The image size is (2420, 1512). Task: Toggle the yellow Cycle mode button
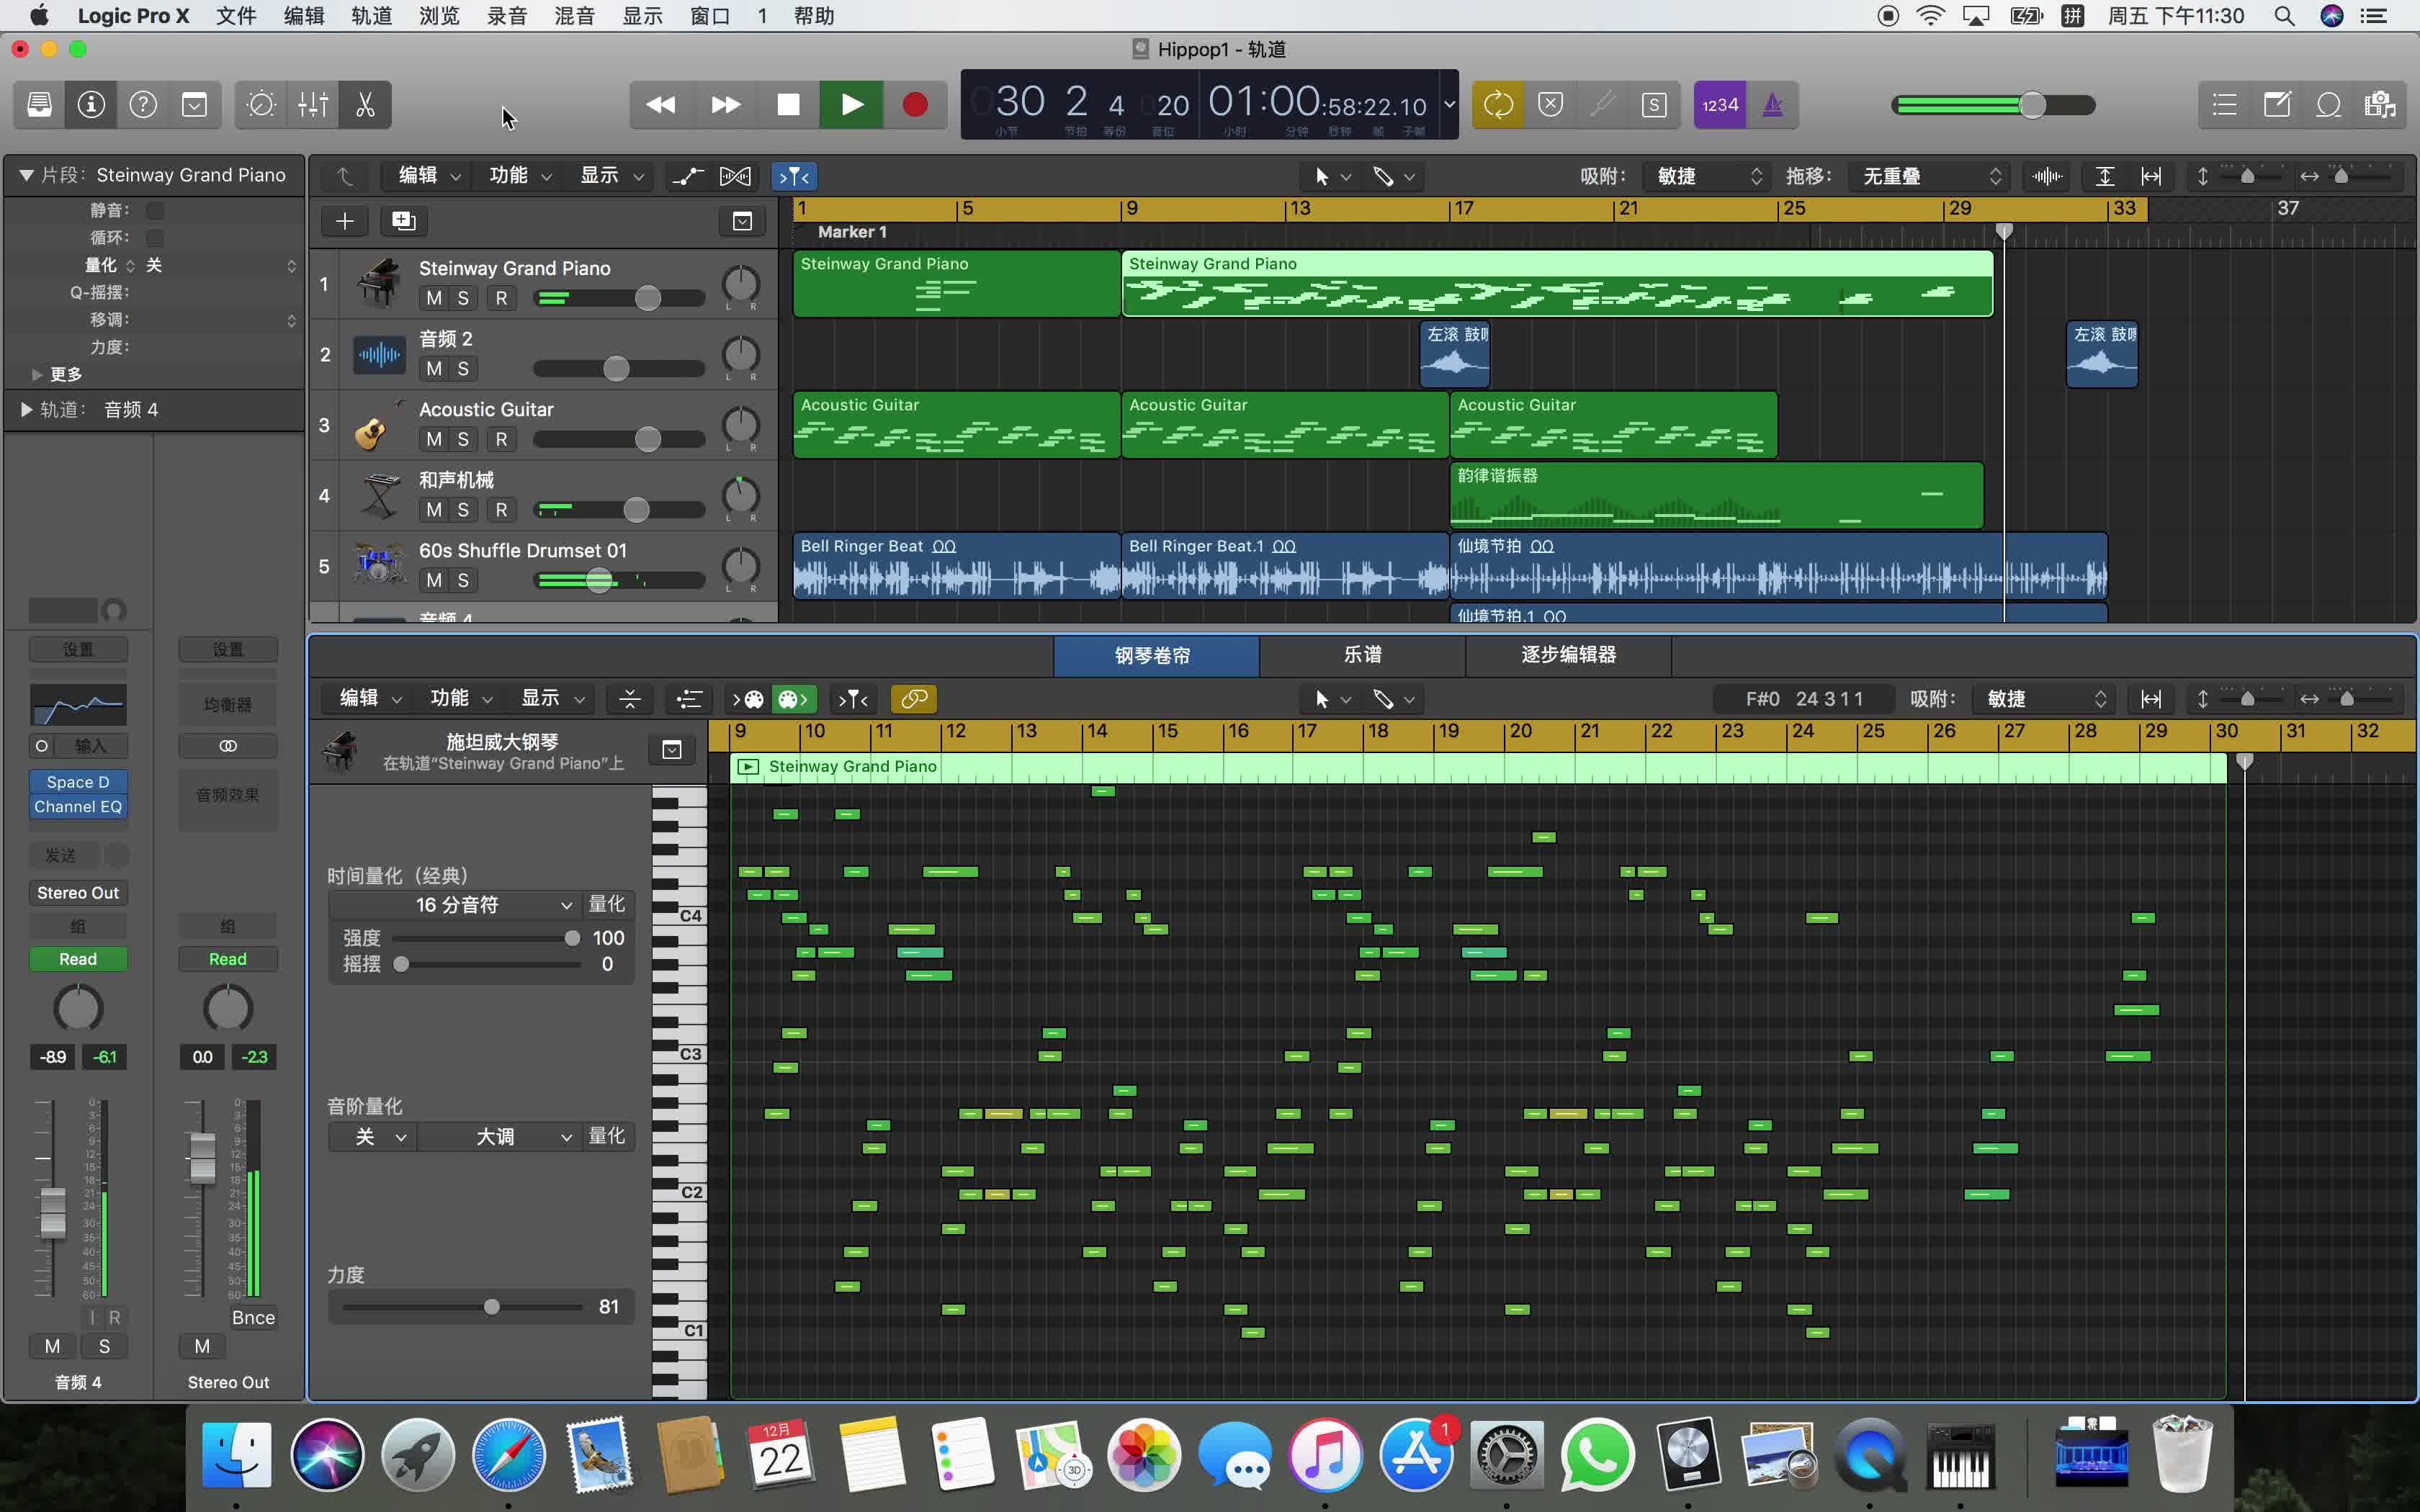tap(1498, 105)
